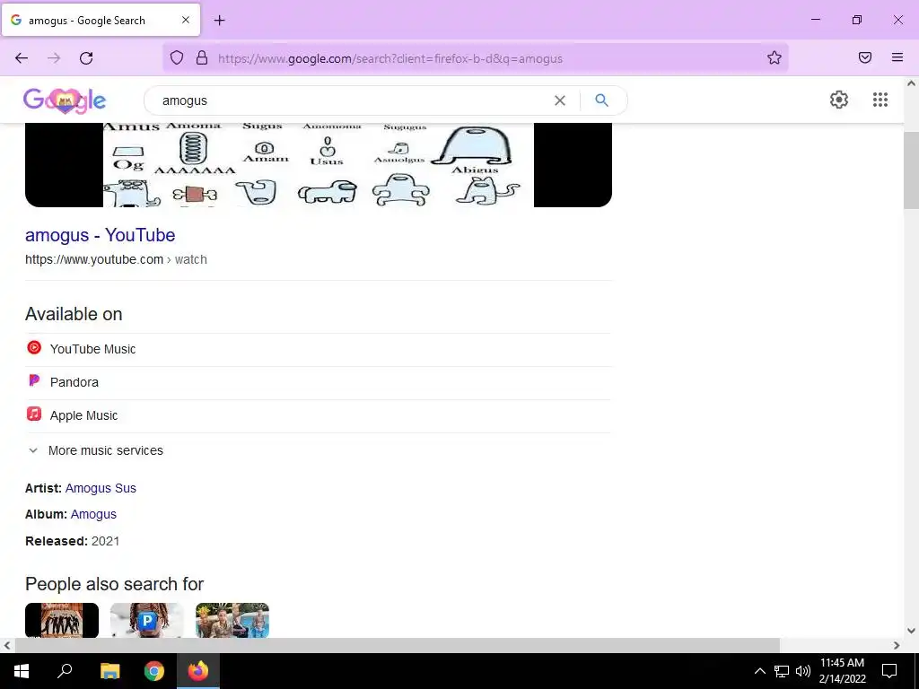Open album Amogus link
This screenshot has width=919, height=689.
coord(93,514)
